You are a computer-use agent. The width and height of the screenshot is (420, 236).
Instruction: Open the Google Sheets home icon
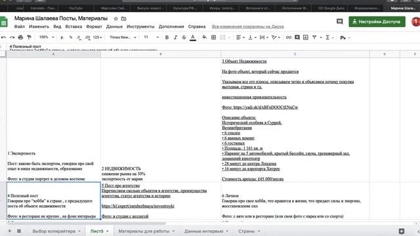[x=4, y=22]
